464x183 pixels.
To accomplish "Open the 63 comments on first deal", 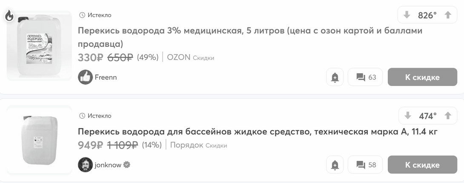I will [365, 77].
